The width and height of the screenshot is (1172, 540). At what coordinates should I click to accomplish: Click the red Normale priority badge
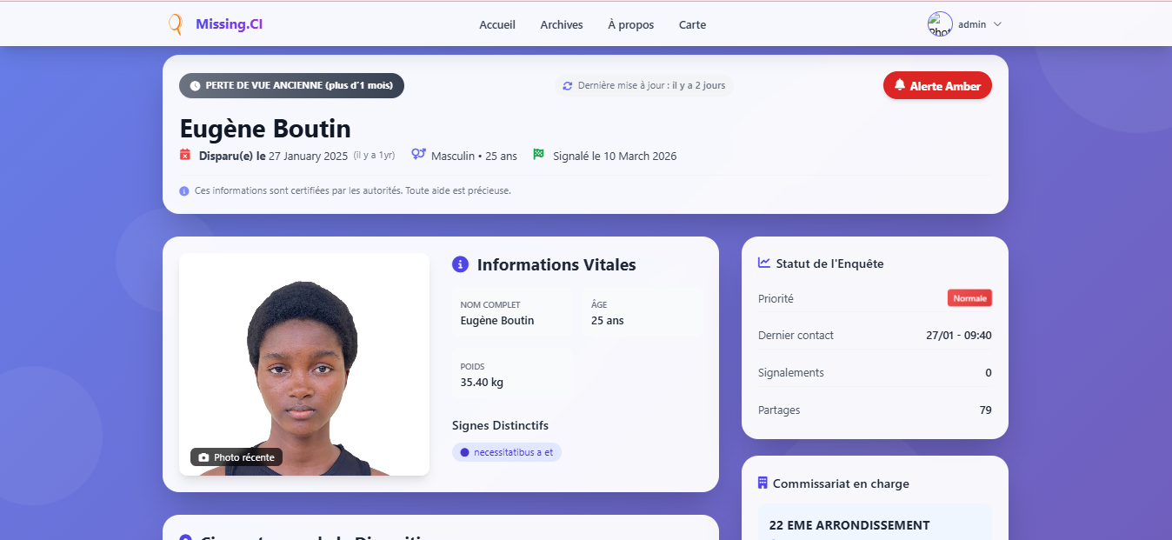pyautogui.click(x=969, y=298)
